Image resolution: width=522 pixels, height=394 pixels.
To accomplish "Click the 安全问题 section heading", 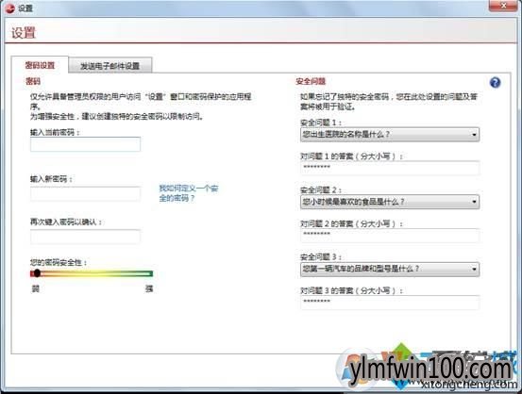I will (311, 81).
